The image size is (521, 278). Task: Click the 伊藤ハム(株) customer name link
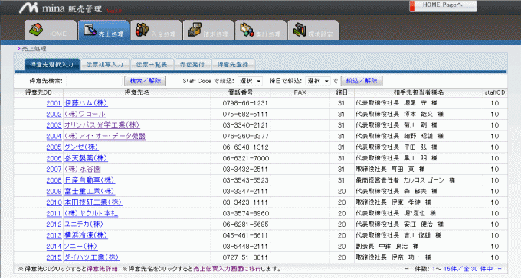(x=86, y=103)
